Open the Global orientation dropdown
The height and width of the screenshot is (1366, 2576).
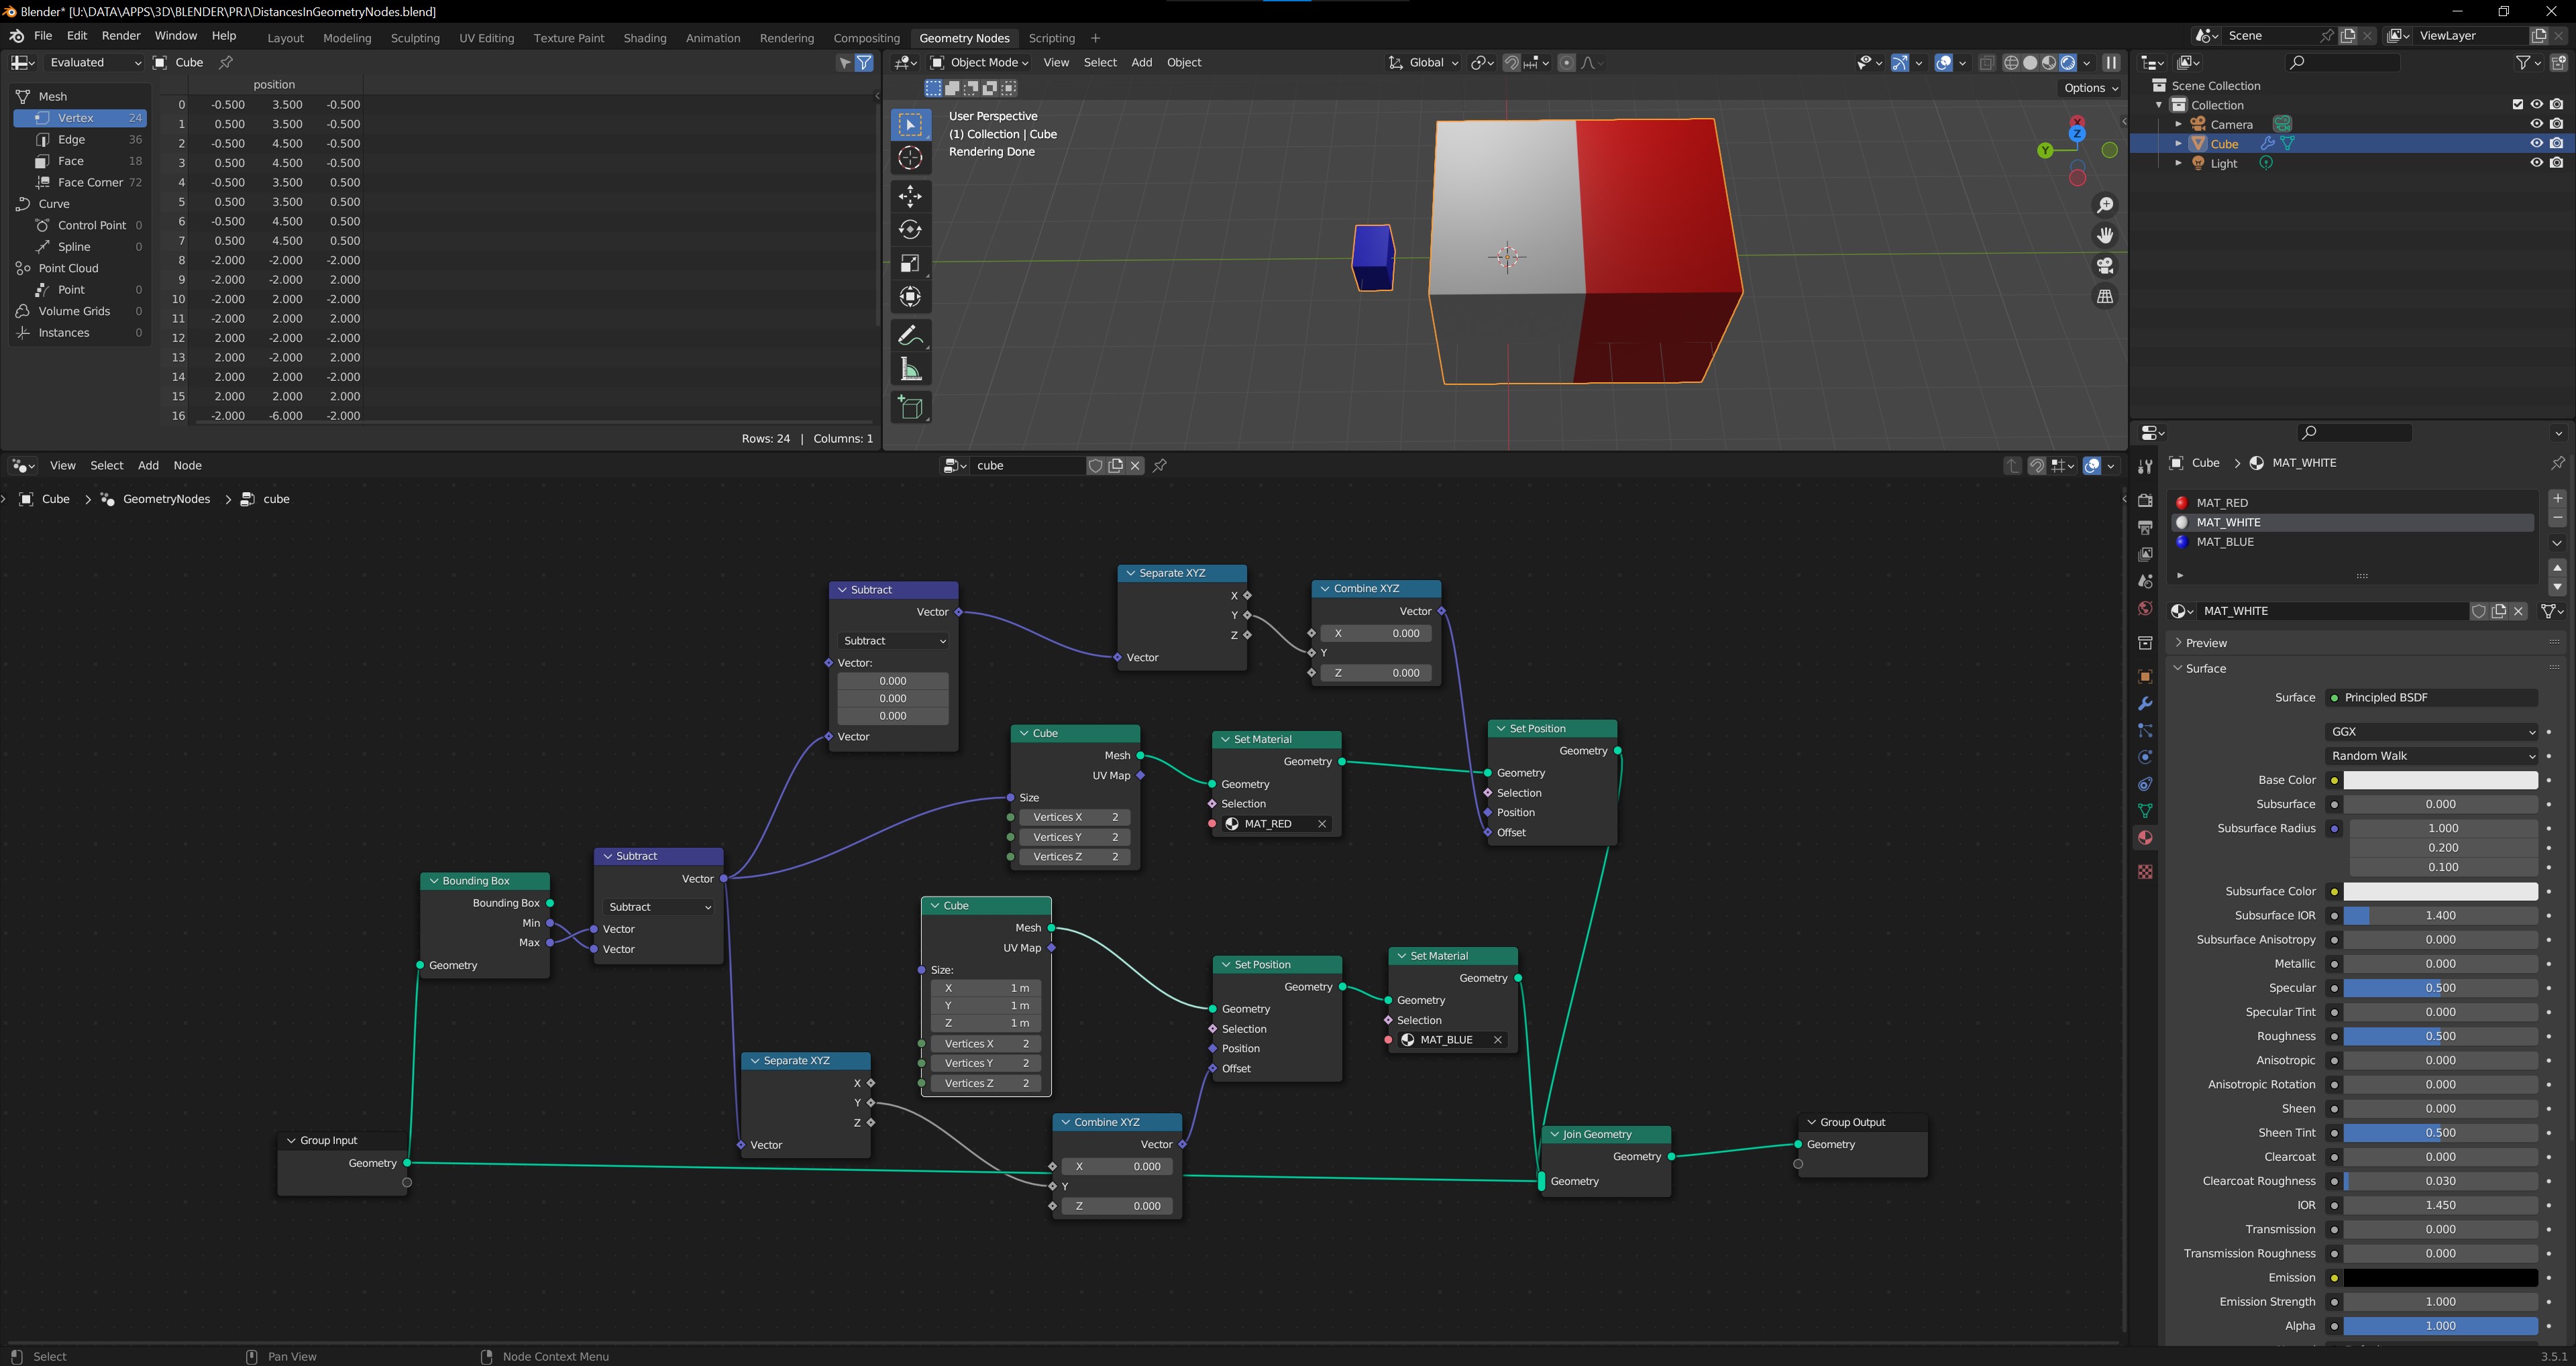tap(1424, 62)
